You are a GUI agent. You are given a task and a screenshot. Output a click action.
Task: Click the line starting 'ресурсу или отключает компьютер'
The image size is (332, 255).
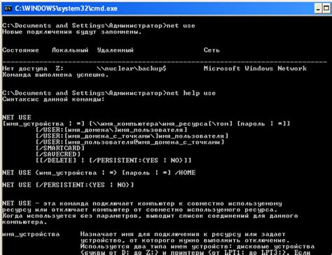click(x=140, y=210)
